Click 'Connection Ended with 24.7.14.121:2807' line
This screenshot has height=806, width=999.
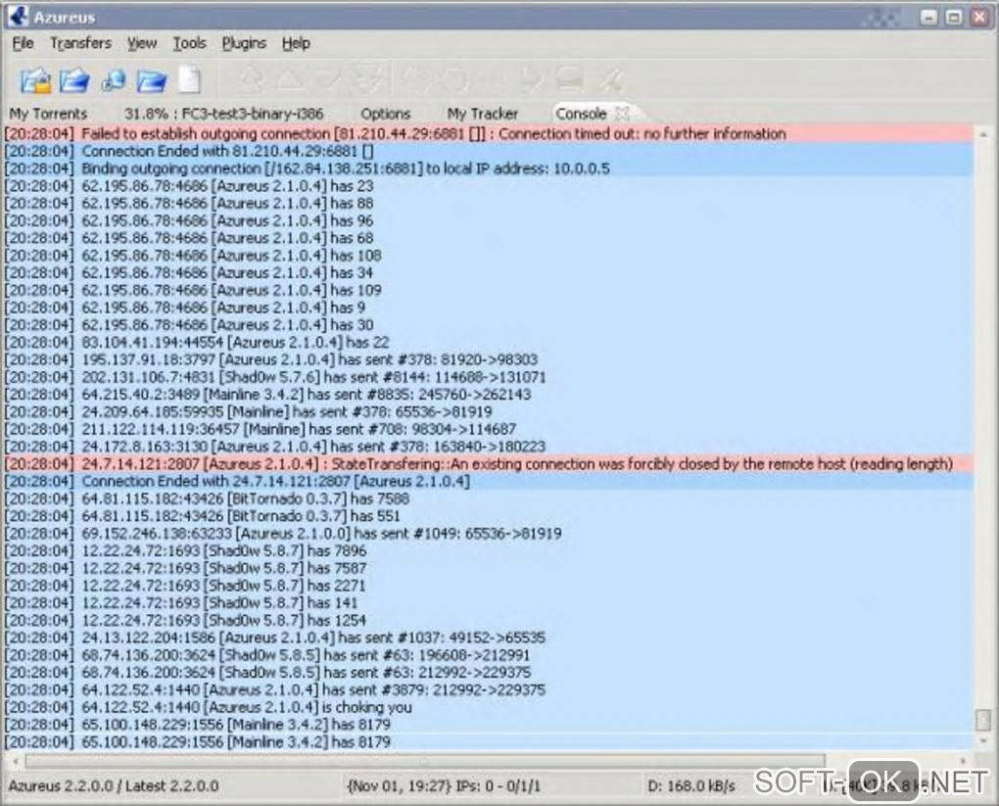[x=489, y=481]
